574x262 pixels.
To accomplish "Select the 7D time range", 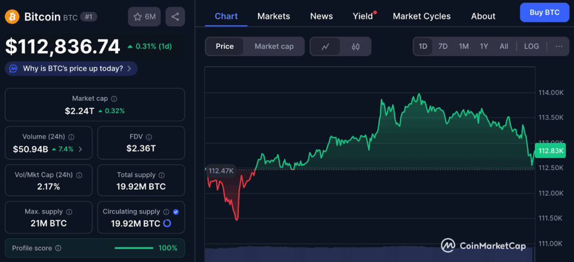I will (443, 47).
